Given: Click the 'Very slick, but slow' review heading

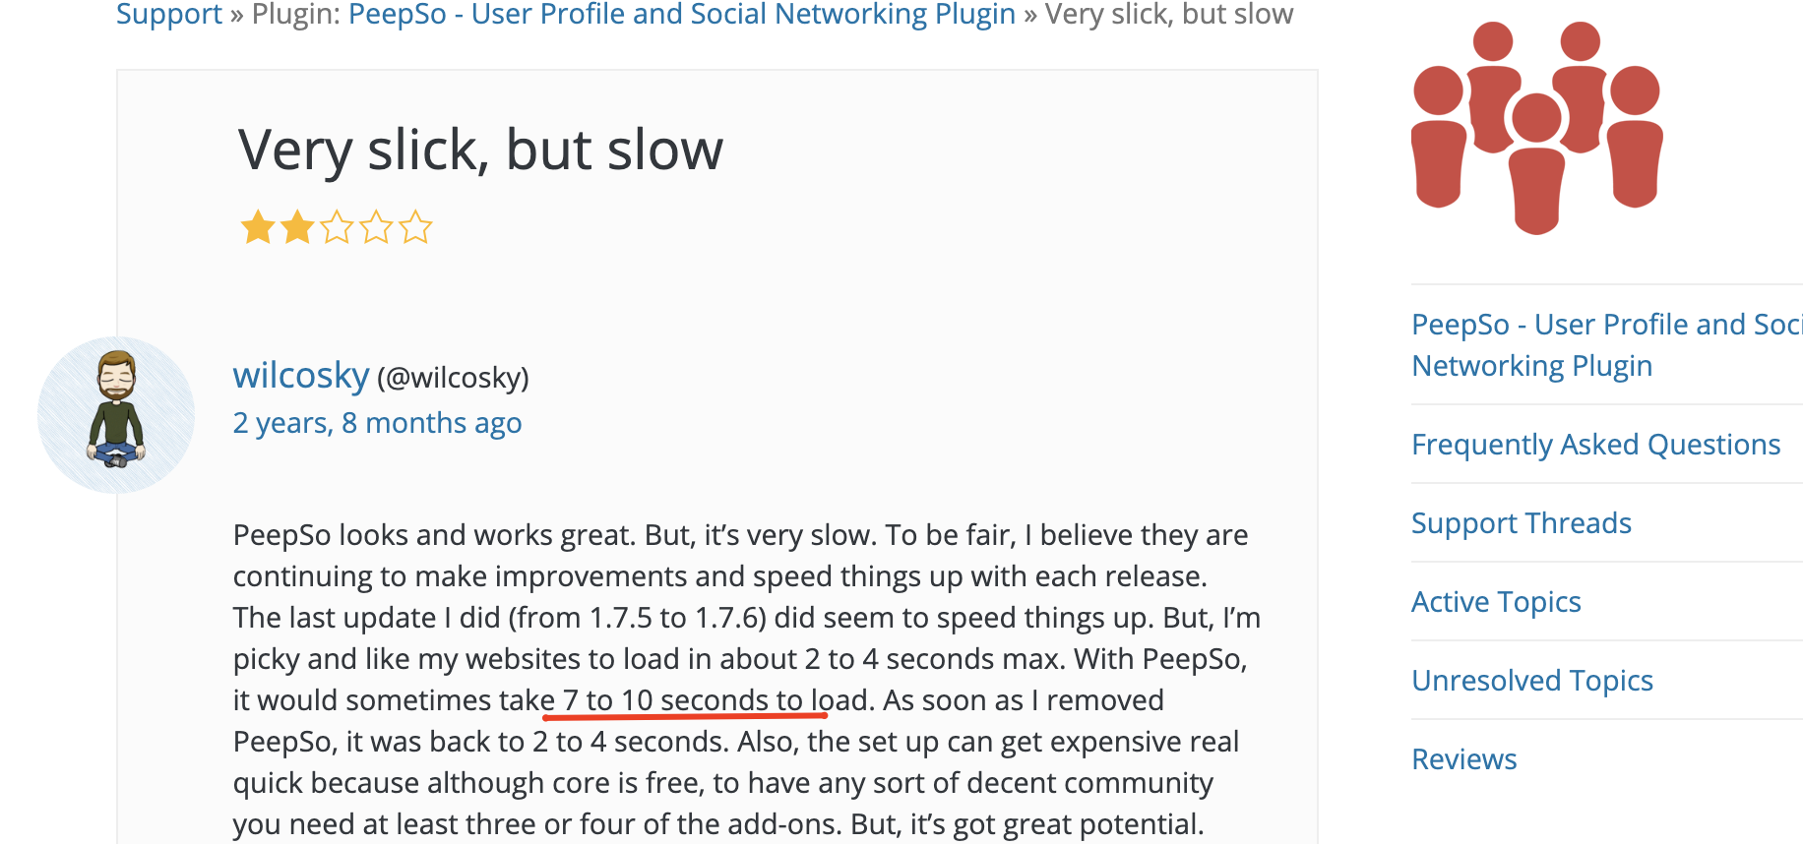Looking at the screenshot, I should [480, 151].
